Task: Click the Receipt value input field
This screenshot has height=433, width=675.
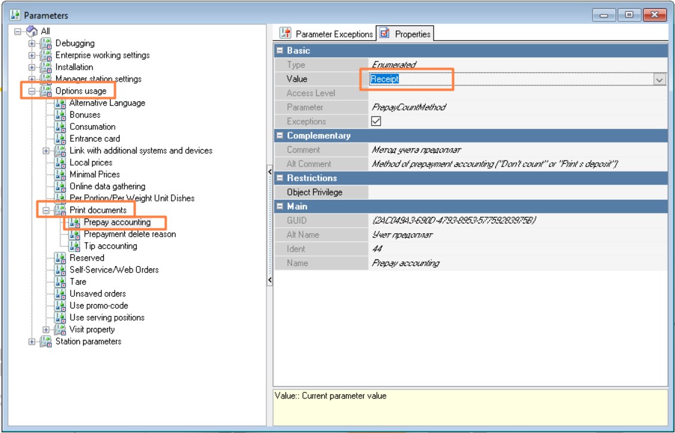Action: tap(508, 79)
